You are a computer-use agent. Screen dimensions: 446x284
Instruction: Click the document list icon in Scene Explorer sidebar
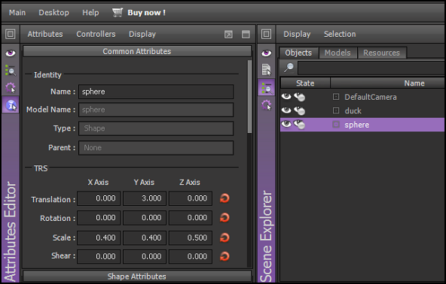coord(267,70)
